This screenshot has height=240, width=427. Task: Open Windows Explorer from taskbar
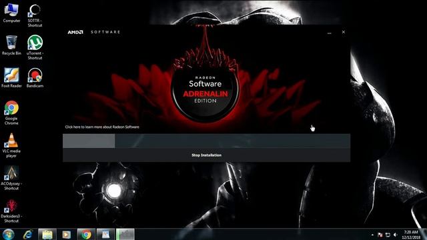(x=47, y=234)
